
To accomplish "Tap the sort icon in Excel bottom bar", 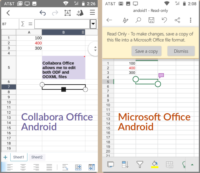I will 125,164.
